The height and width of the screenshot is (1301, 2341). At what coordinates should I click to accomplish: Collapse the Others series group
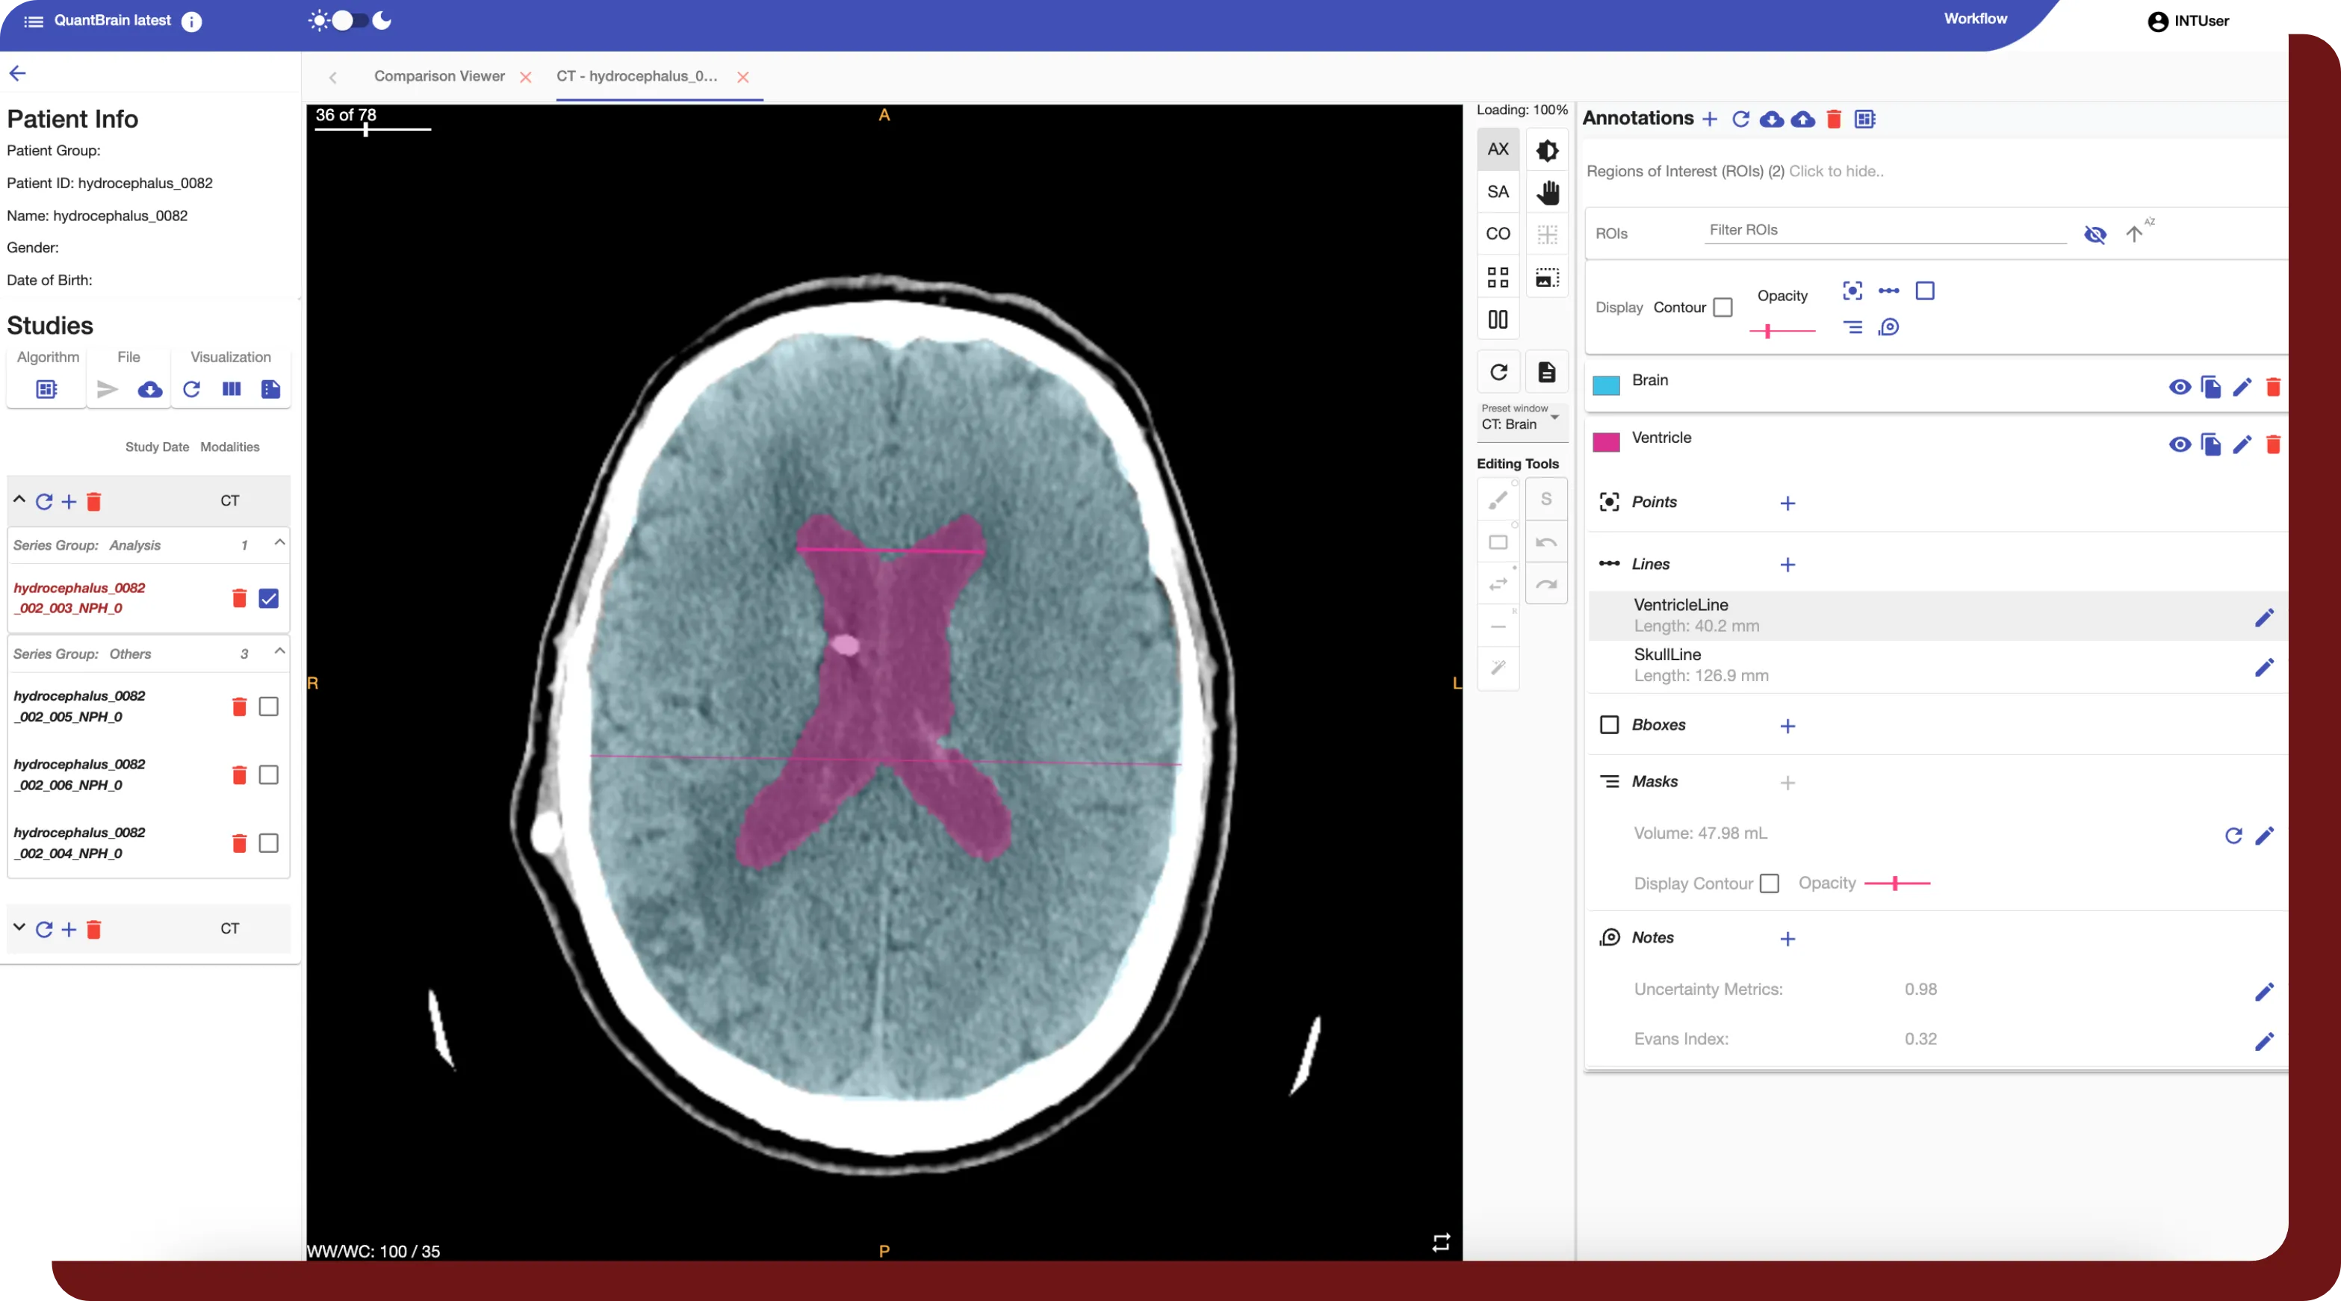point(279,652)
